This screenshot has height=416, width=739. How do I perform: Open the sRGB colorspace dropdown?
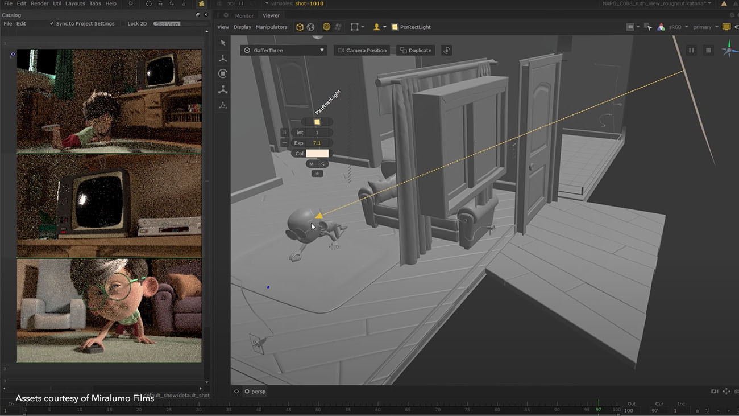click(x=678, y=27)
